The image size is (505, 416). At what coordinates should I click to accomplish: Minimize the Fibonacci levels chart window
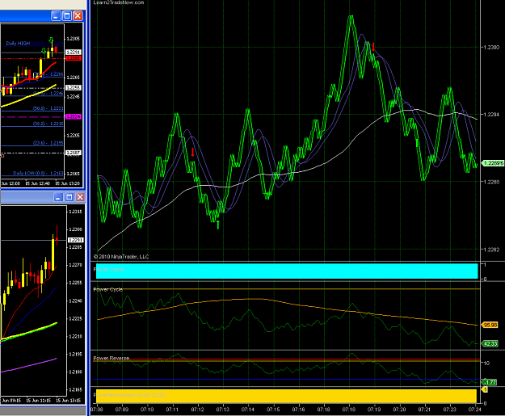[56, 16]
